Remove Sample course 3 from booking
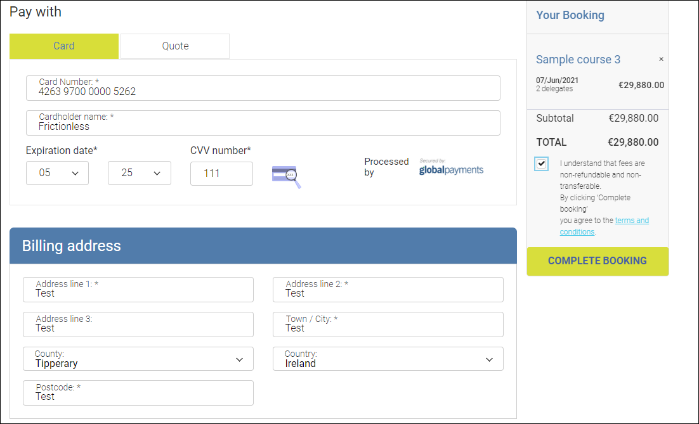The height and width of the screenshot is (424, 699). click(661, 59)
